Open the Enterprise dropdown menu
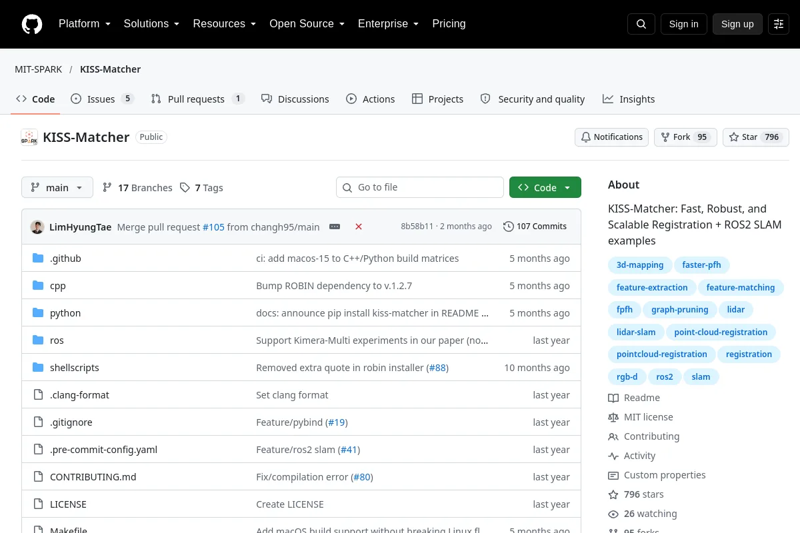Screen dimensions: 800x533 [388, 24]
